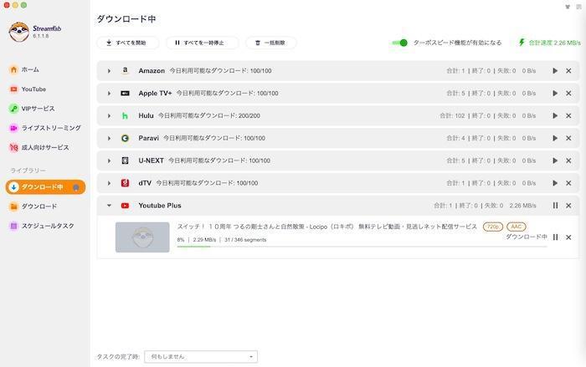
Task: Open the YouTube sidebar section
Action: click(x=28, y=89)
